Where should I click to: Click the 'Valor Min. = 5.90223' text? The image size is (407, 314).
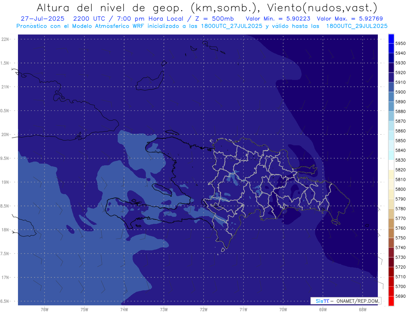[x=278, y=18]
